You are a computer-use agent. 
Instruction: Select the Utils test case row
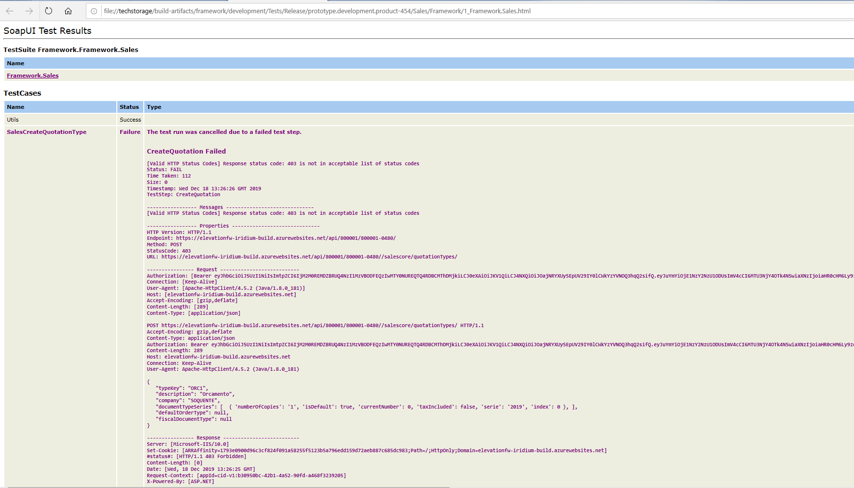[429, 120]
